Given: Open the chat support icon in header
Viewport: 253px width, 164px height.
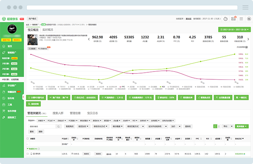Looking at the screenshot, I should tap(225, 19).
